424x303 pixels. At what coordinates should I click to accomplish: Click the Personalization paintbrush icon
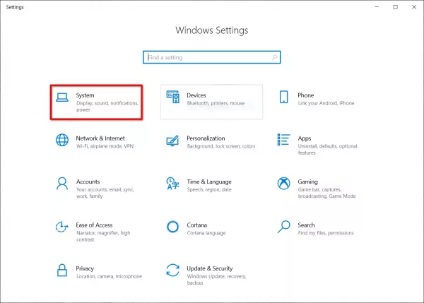173,141
